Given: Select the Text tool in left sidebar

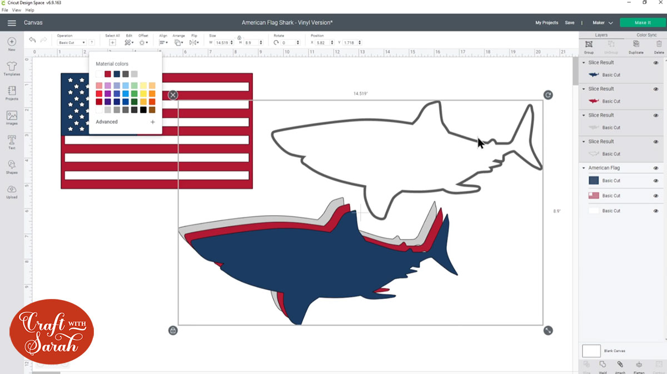Looking at the screenshot, I should 12,143.
